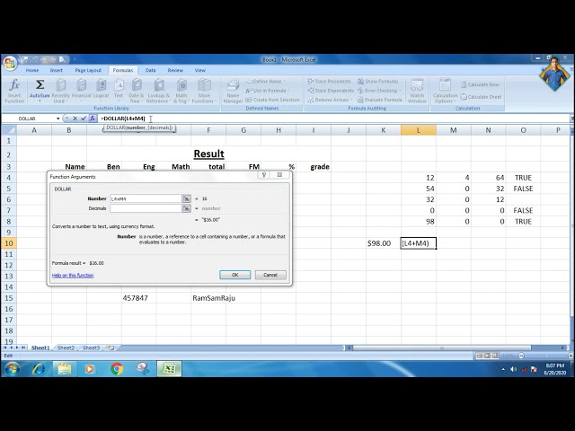Switch to the Data tab

tap(150, 70)
